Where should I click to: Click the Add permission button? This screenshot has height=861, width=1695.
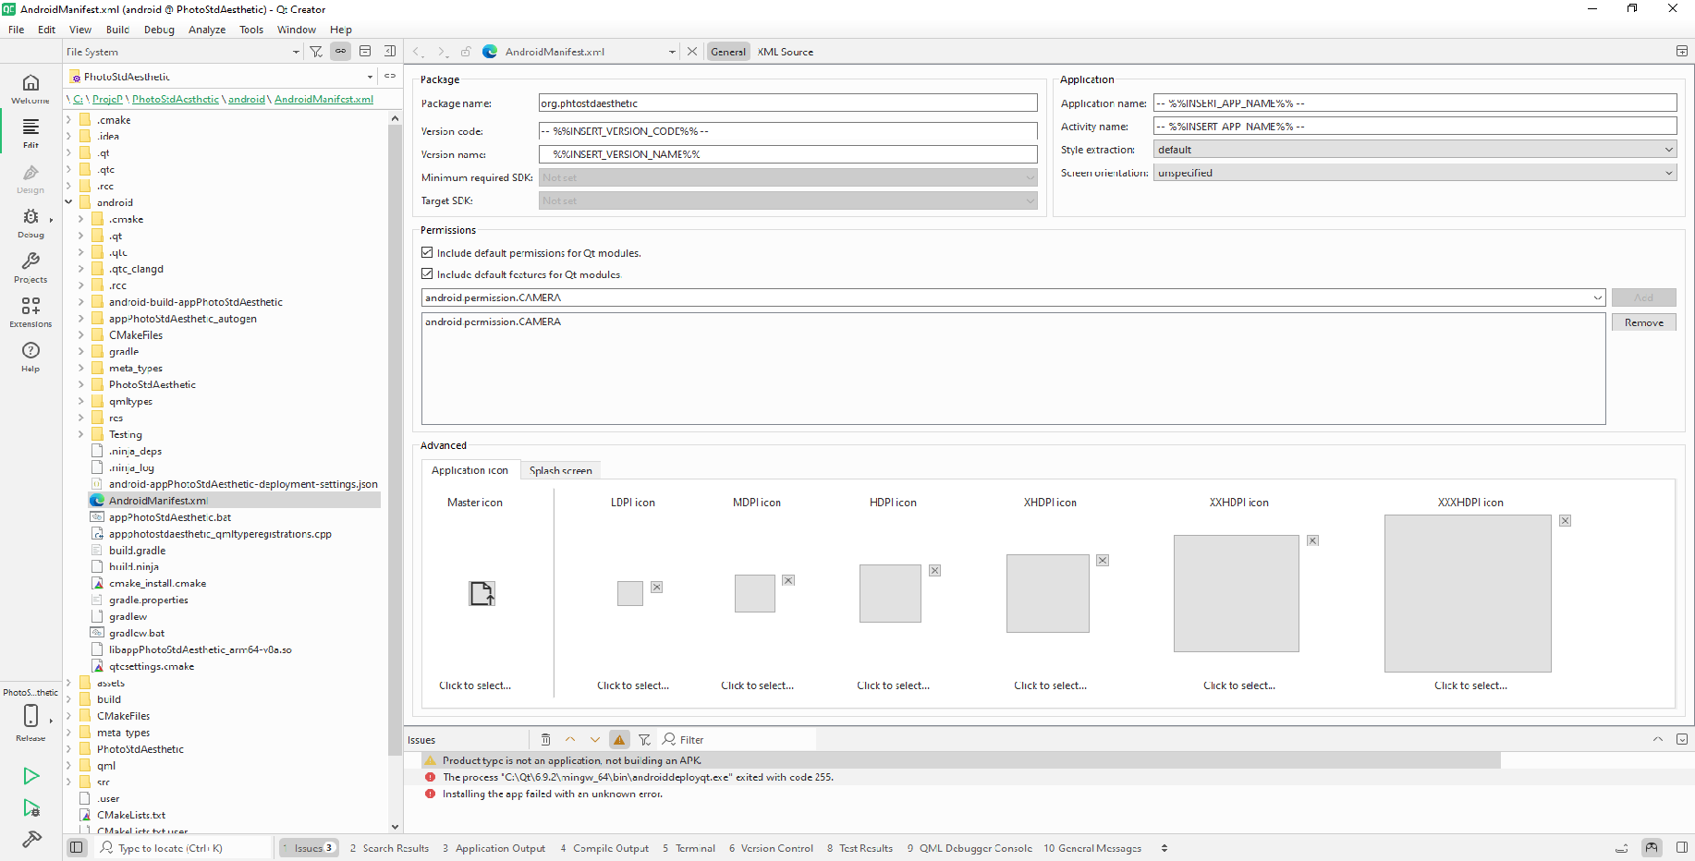1643,297
